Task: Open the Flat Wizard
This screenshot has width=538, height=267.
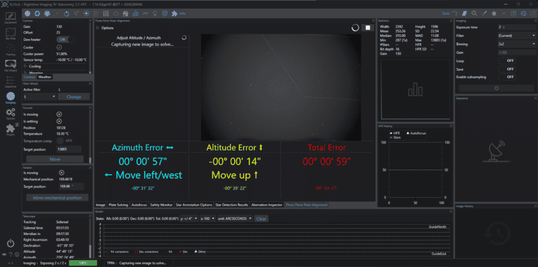Action: click(11, 65)
